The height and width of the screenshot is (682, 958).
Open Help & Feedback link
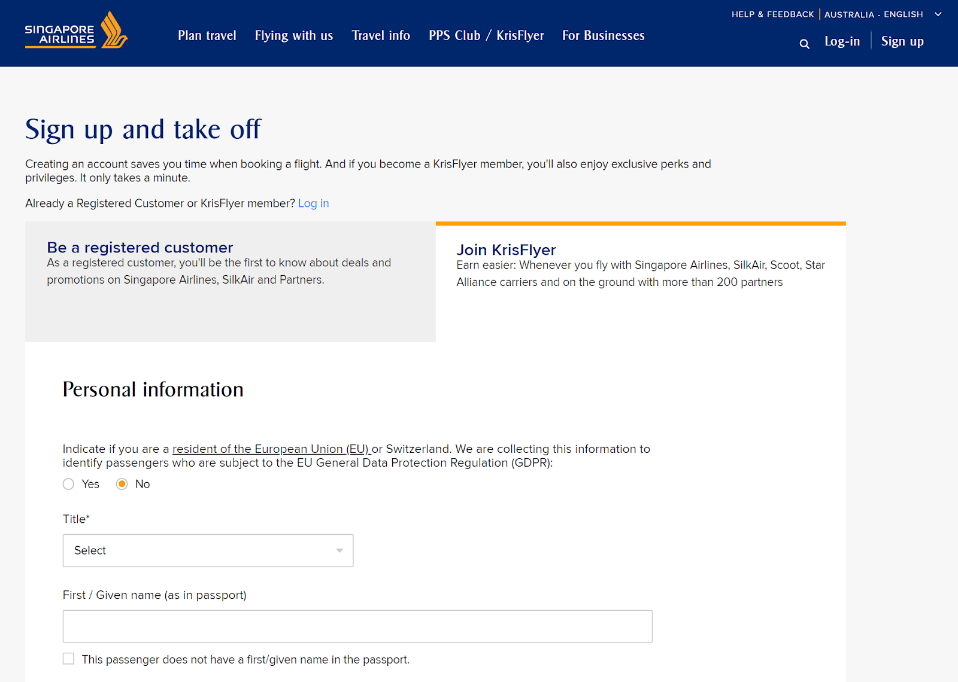(x=772, y=14)
